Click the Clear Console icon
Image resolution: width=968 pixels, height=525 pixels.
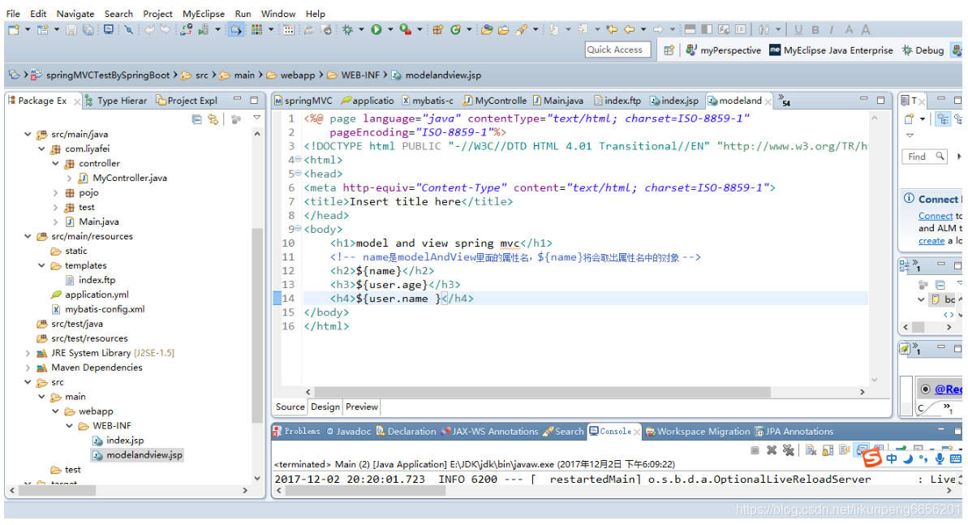pyautogui.click(x=811, y=450)
